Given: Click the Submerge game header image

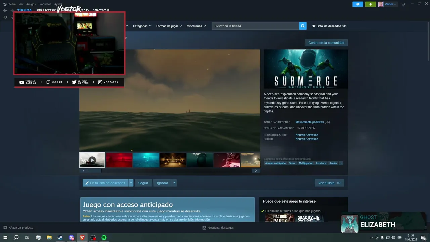Looking at the screenshot, I should pyautogui.click(x=306, y=69).
